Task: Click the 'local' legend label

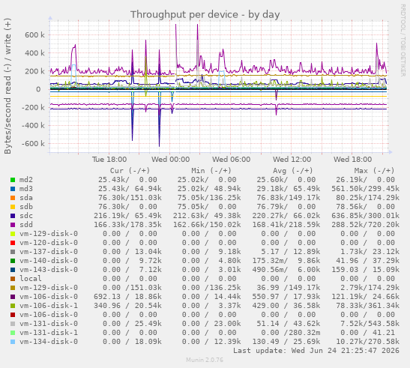Action: click(31, 279)
